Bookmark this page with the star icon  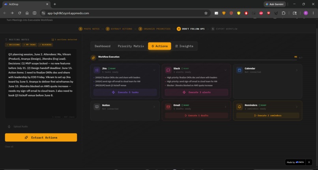tap(206, 13)
